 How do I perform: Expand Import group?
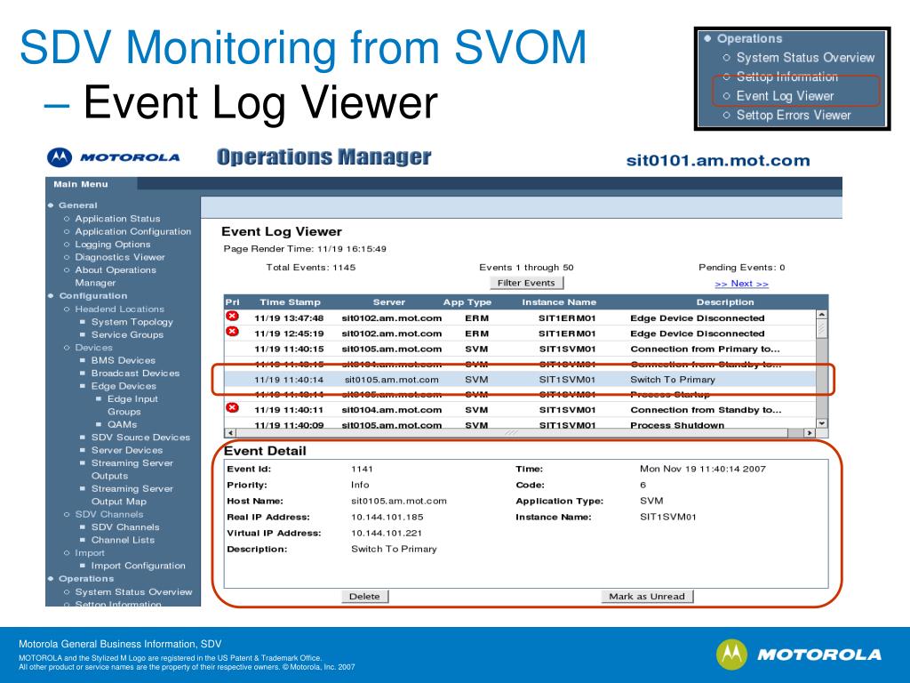(90, 553)
